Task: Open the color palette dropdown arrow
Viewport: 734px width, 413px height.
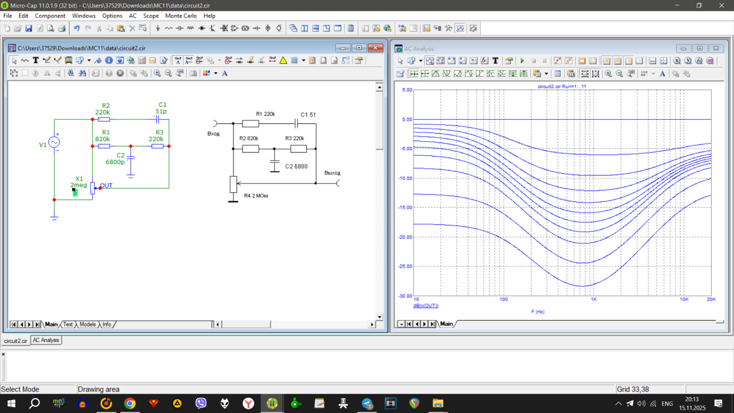Action: point(216,73)
